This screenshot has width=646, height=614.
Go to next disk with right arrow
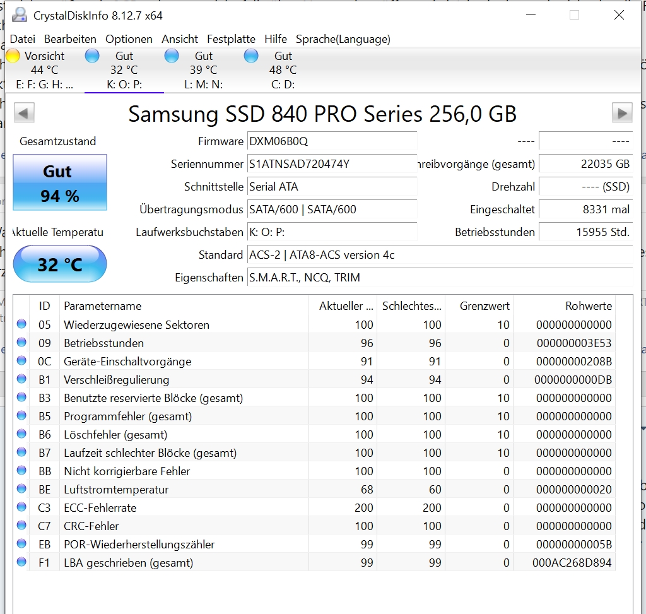click(622, 113)
